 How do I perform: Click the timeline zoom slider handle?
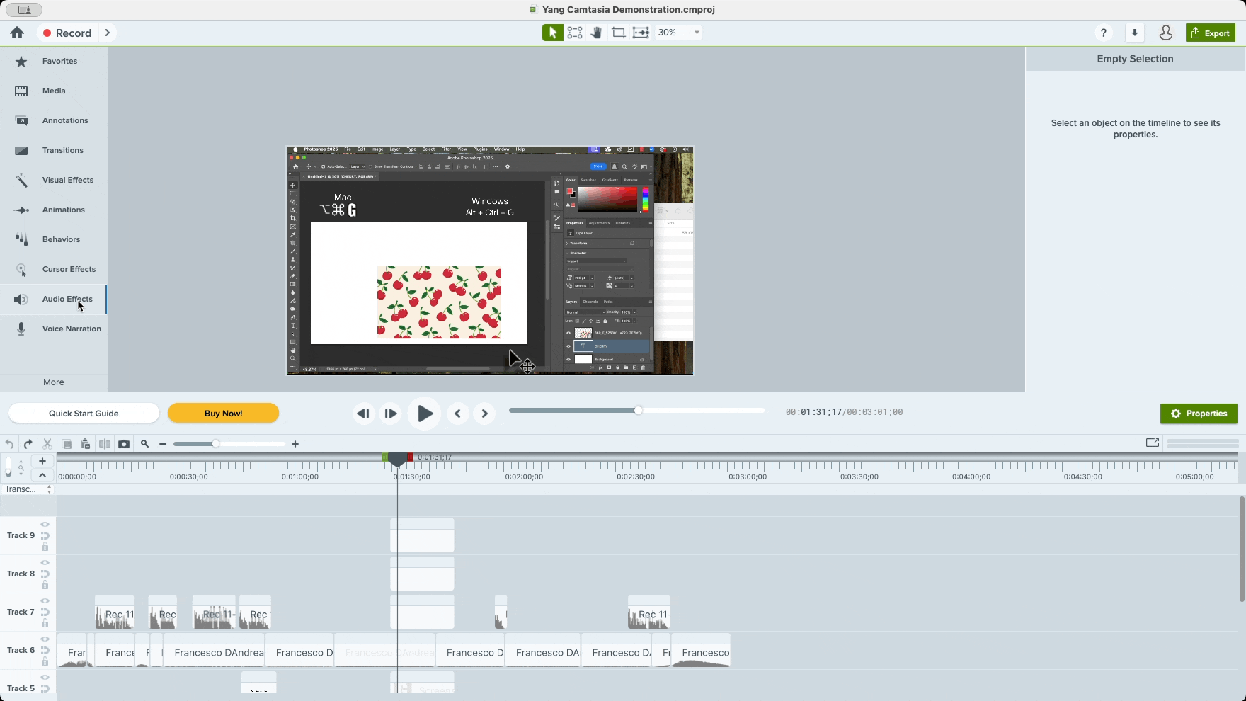click(215, 444)
